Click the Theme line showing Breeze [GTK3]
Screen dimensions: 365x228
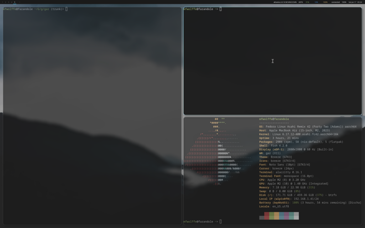pyautogui.click(x=276, y=157)
